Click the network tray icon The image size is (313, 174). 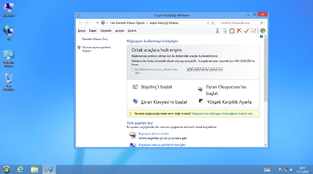click(286, 170)
